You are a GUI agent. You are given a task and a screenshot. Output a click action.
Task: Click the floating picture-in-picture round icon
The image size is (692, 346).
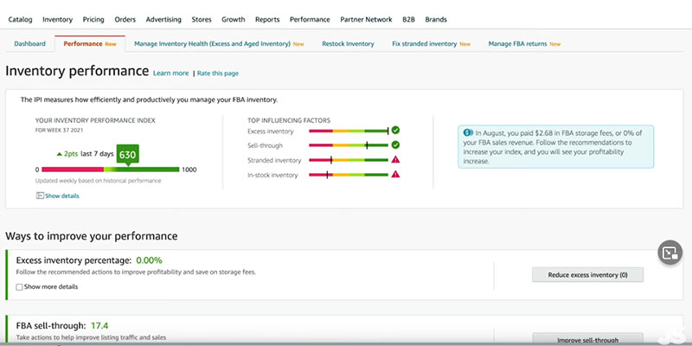click(x=669, y=253)
